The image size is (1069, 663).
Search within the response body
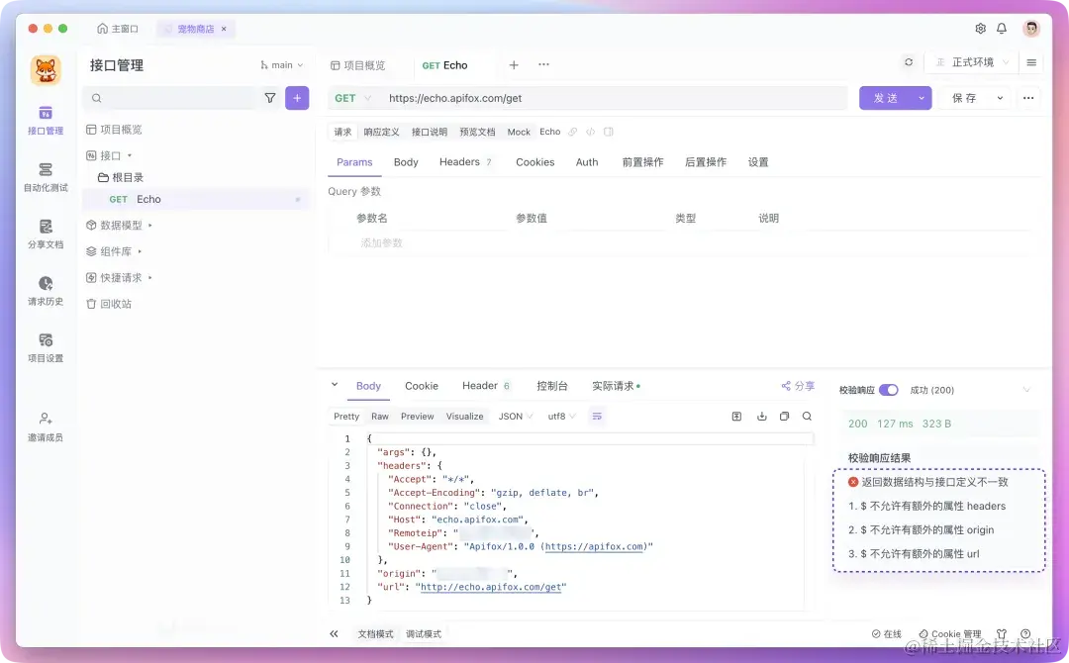click(x=807, y=417)
